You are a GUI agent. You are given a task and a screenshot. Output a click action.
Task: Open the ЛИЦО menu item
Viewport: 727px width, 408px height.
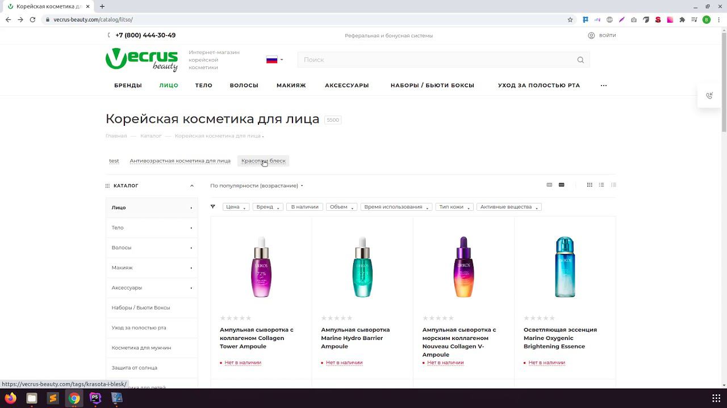click(x=169, y=86)
